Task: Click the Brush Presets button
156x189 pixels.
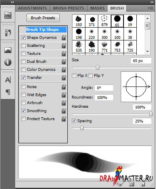Action: click(43, 18)
